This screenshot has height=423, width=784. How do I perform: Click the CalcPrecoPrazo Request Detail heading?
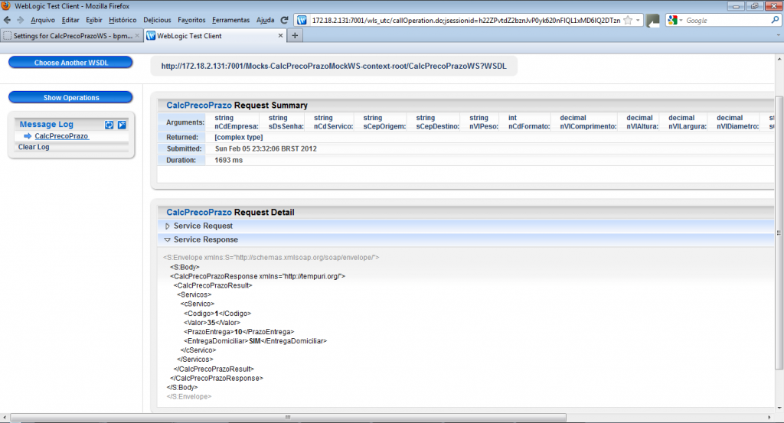pyautogui.click(x=230, y=212)
